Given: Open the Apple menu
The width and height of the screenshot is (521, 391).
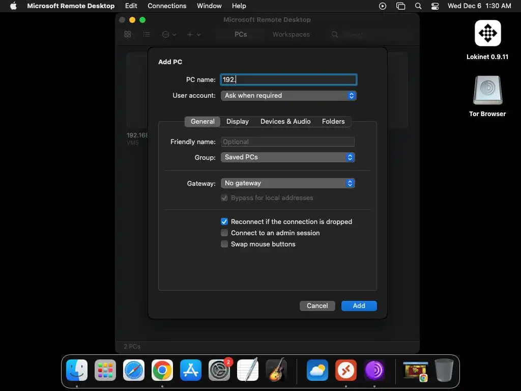Looking at the screenshot, I should tap(13, 6).
